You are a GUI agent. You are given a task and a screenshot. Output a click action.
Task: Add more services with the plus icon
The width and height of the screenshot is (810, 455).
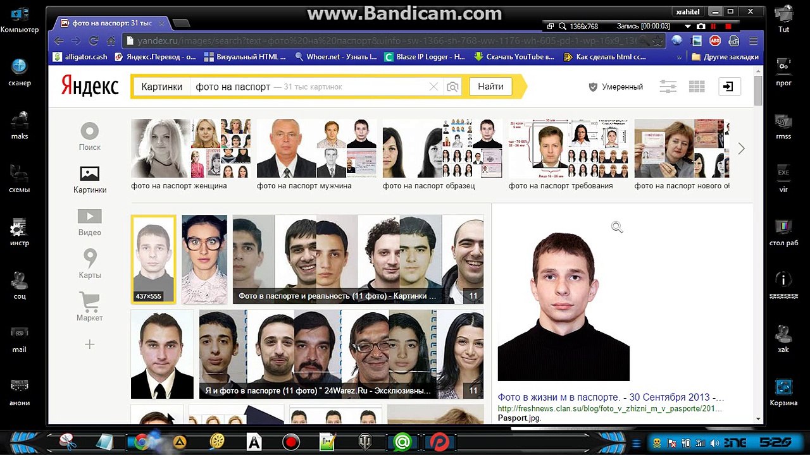[x=90, y=344]
